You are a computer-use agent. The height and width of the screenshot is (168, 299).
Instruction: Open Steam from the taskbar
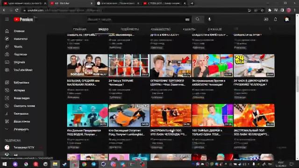(x=64, y=164)
